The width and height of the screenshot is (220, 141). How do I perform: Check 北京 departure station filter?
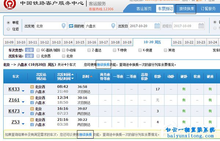(63, 56)
